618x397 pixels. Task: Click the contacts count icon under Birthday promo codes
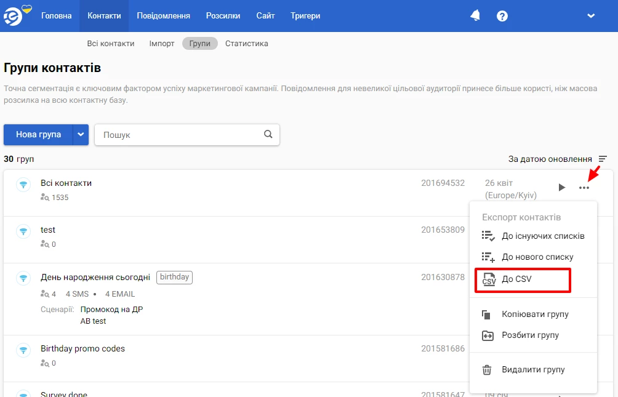click(44, 363)
